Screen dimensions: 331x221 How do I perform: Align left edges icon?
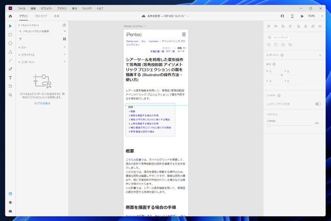[x=298, y=26]
